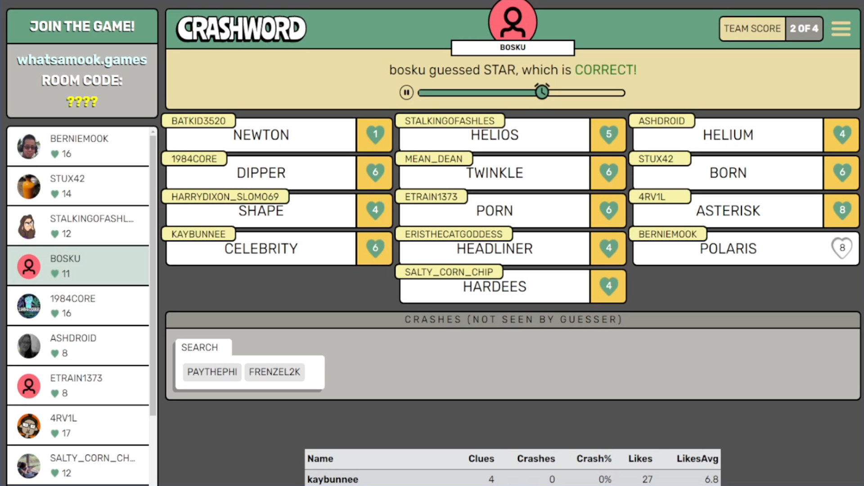Toggle the heart on the ASTERISK clue
The height and width of the screenshot is (486, 864).
(x=841, y=210)
